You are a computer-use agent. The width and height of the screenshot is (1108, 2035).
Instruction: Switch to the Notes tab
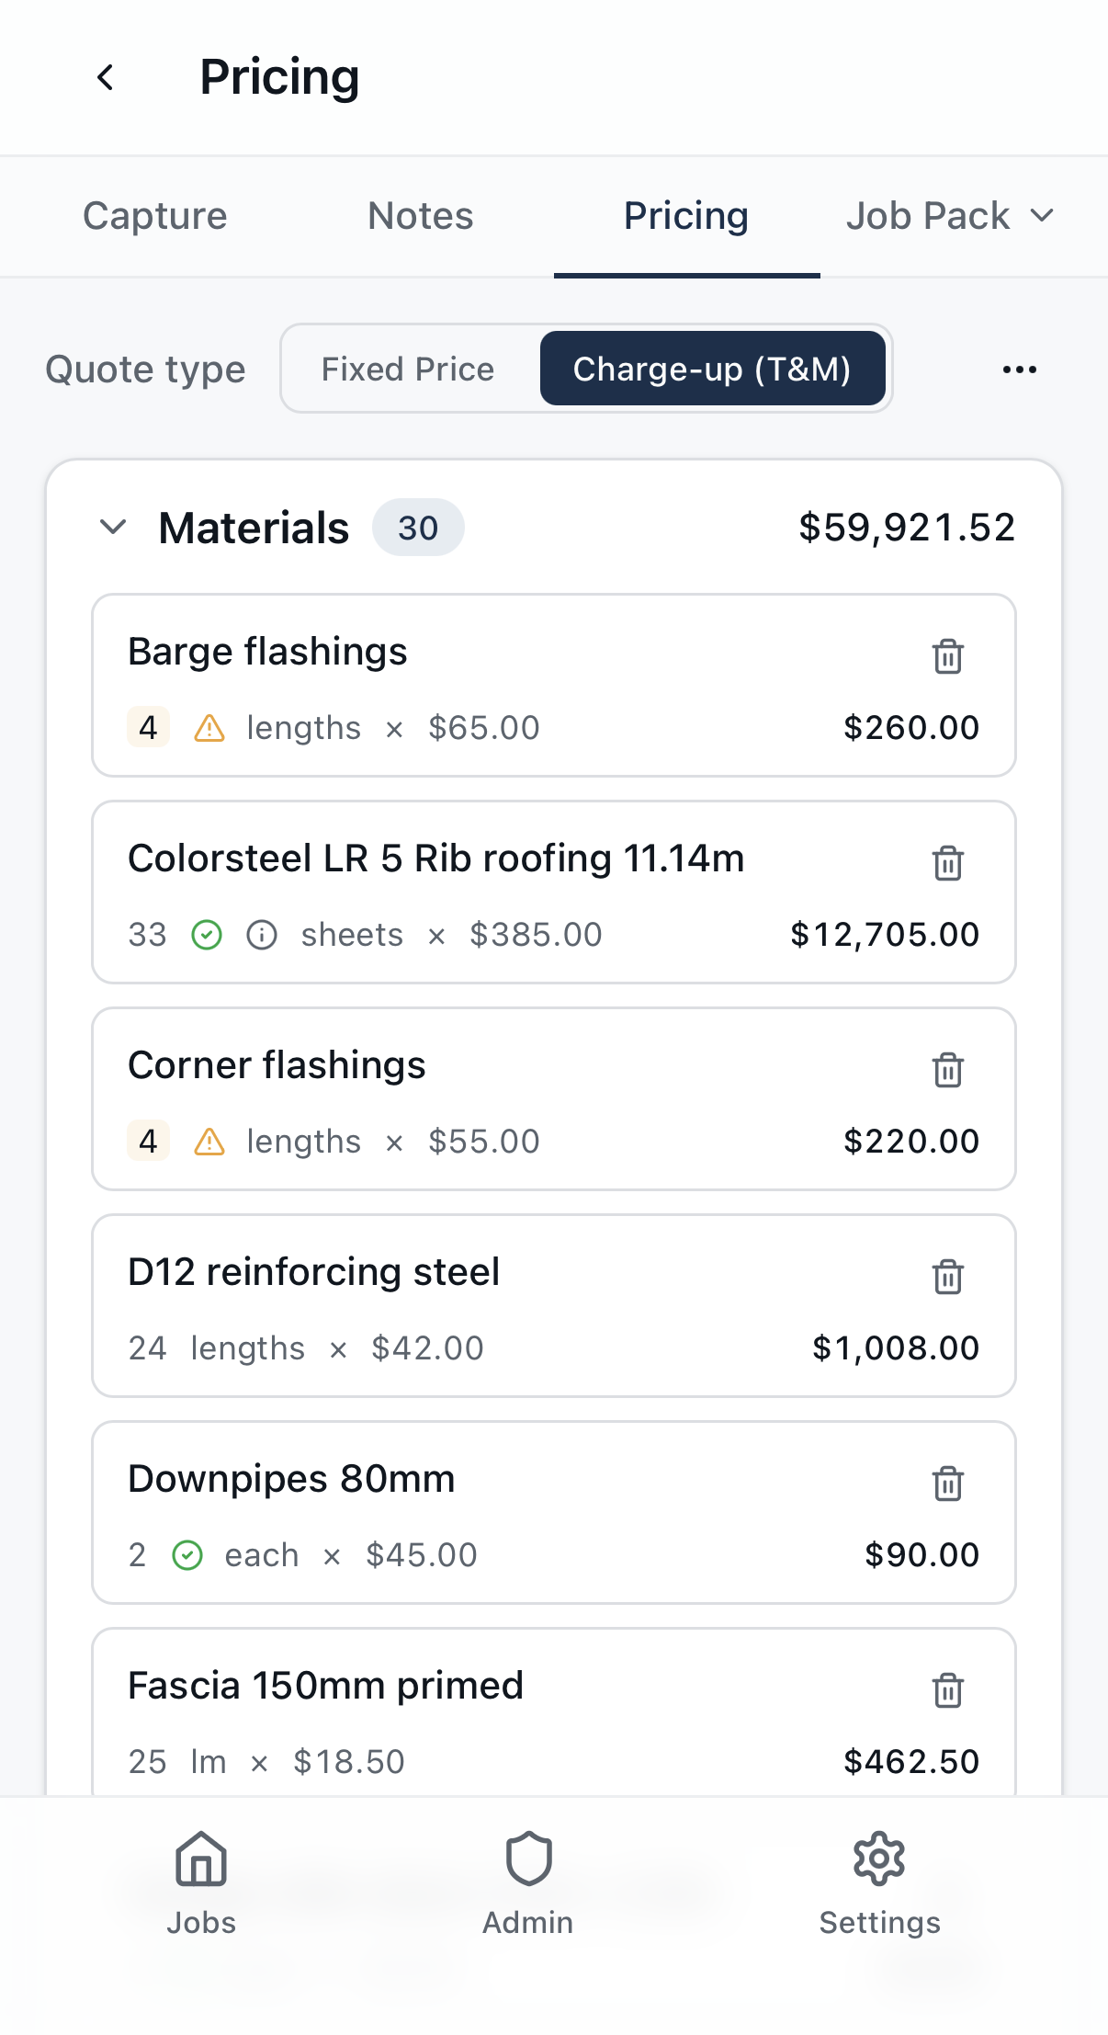[x=419, y=216]
